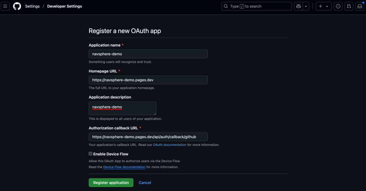The width and height of the screenshot is (366, 191).
Task: Click into the Homepage URL field
Action: coord(148,80)
